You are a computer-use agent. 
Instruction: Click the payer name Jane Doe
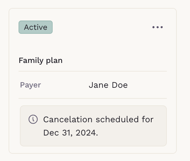point(108,85)
